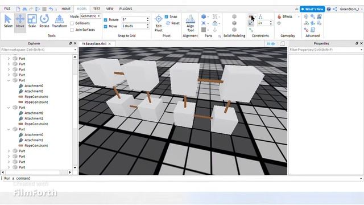Activate the Rotate tool
The image size is (364, 205).
click(44, 21)
